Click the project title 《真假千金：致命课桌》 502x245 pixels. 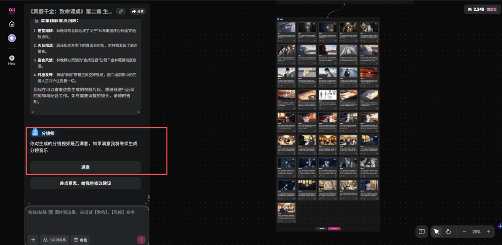pos(71,12)
